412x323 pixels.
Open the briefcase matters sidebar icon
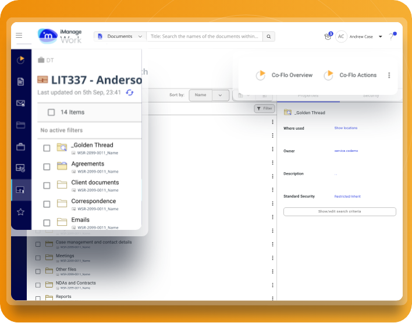pyautogui.click(x=20, y=147)
